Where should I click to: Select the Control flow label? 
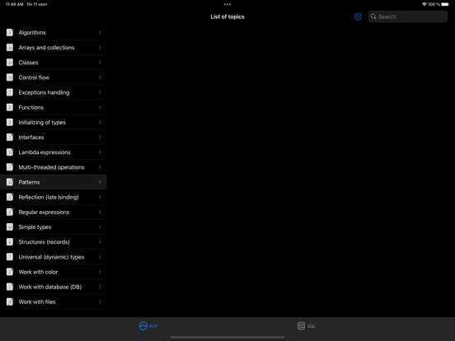34,77
